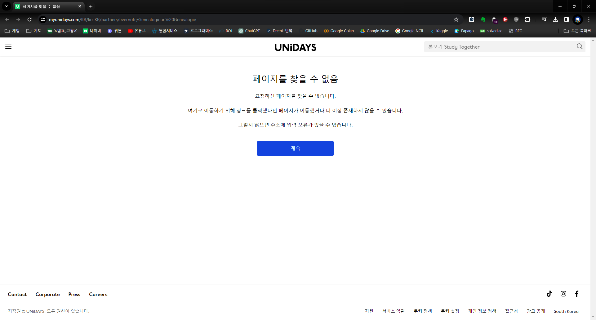Click the UNiDAYS logo
596x320 pixels.
tap(295, 47)
